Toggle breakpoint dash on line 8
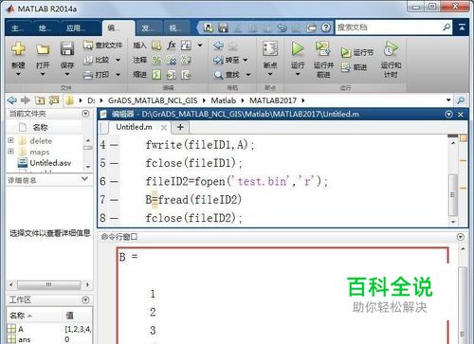Viewport: 474px width, 344px height. click(x=114, y=218)
